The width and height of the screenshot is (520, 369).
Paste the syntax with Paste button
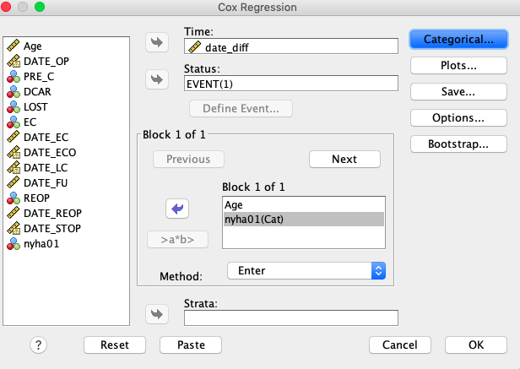click(x=191, y=345)
